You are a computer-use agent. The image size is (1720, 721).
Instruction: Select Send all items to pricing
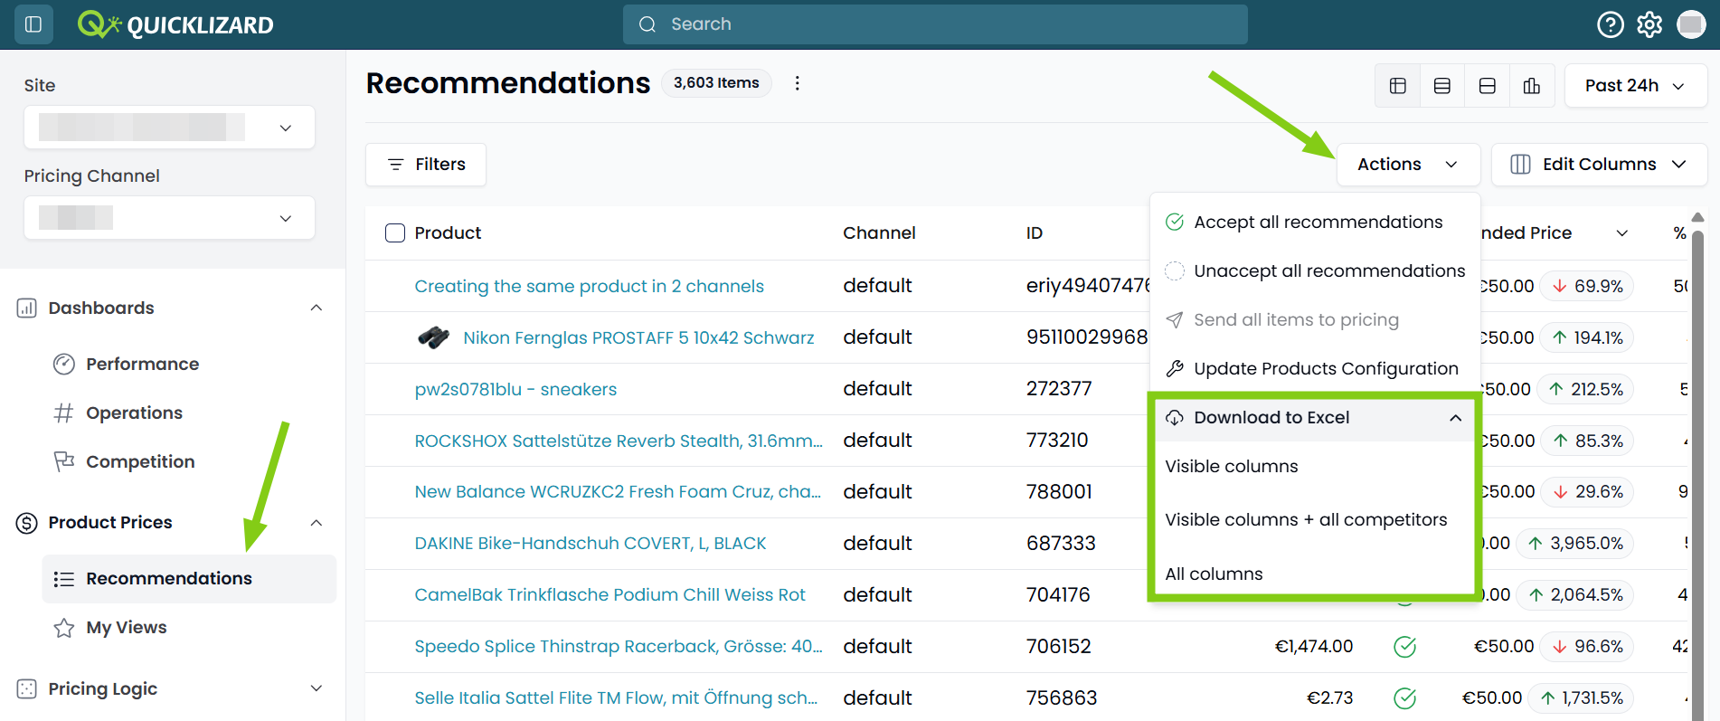tap(1315, 320)
